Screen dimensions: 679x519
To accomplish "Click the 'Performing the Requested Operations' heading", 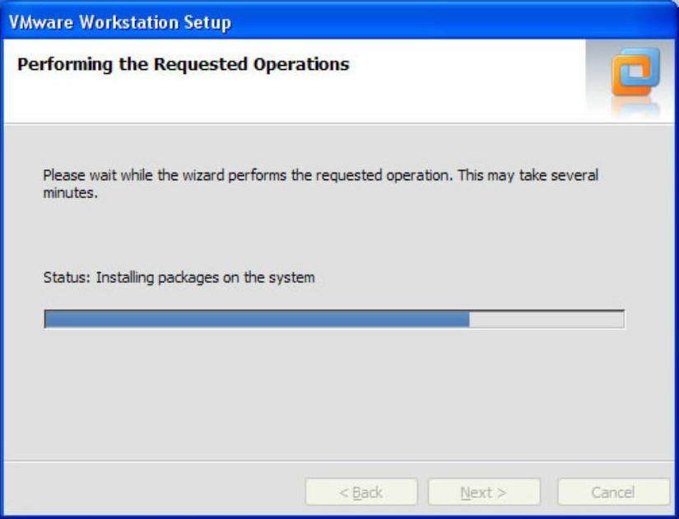I will point(184,65).
